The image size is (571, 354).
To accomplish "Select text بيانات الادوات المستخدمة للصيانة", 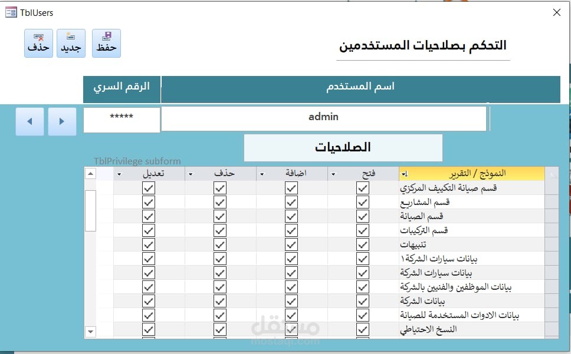I will pos(460,315).
